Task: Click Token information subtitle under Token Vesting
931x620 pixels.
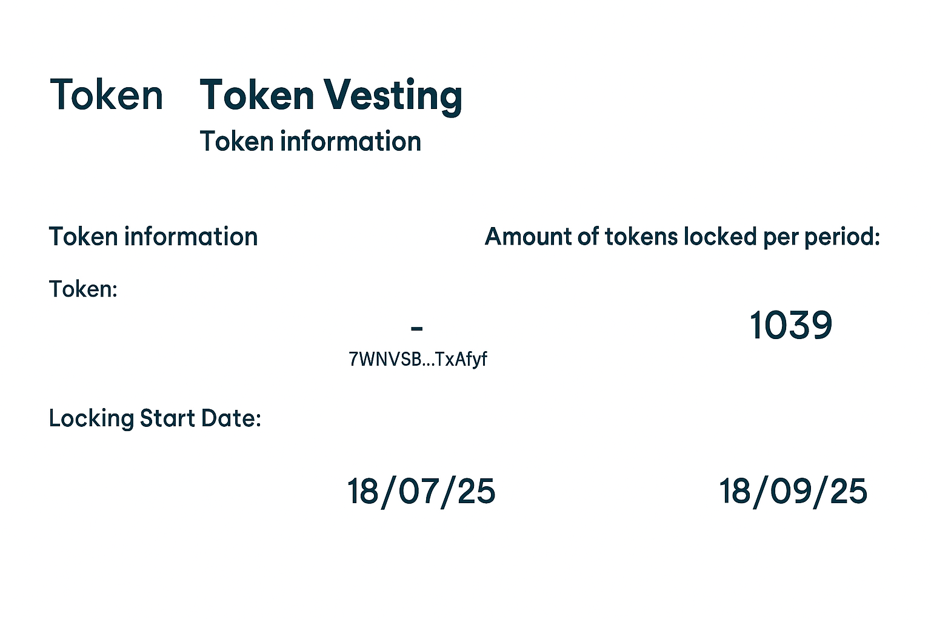Action: [310, 142]
